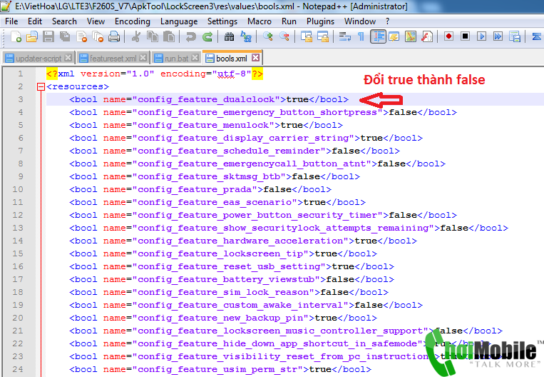
Task: Create a new file with New icon
Action: point(16,36)
